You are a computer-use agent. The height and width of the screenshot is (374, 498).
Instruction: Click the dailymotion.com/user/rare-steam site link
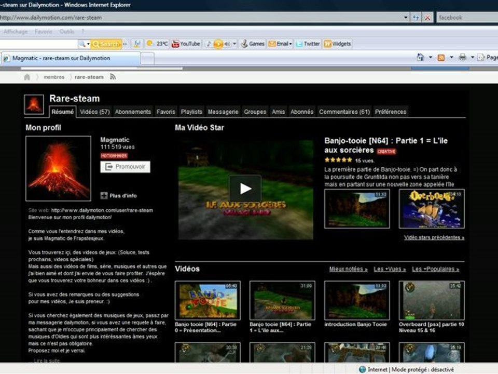click(102, 210)
